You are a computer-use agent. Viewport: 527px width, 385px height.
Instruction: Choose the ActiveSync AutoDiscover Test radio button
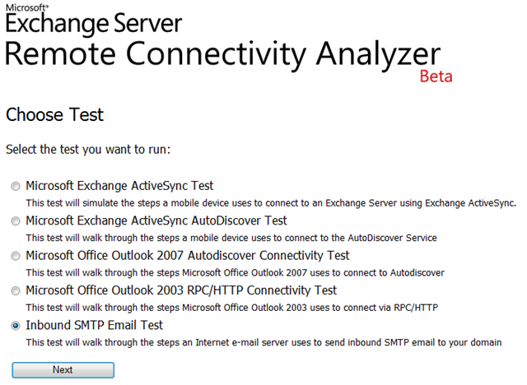pos(16,220)
